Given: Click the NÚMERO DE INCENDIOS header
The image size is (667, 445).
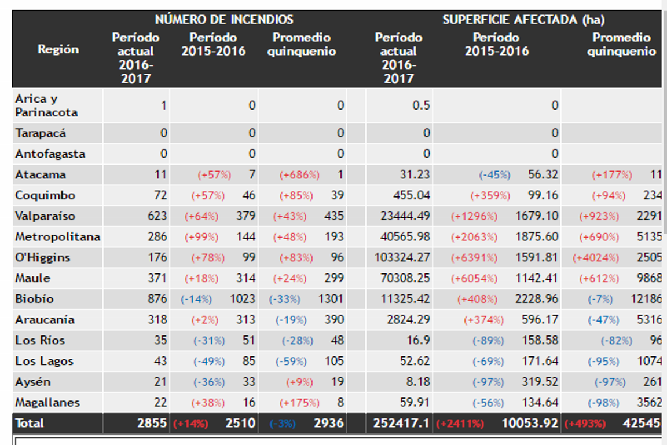Looking at the screenshot, I should click(224, 20).
